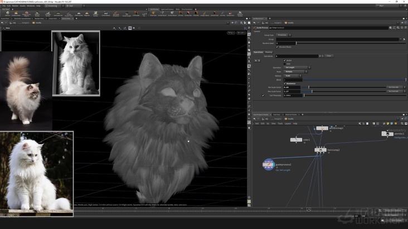The height and width of the screenshot is (229, 408).
Task: Expand the Group Type dropdown
Action: (x=283, y=35)
